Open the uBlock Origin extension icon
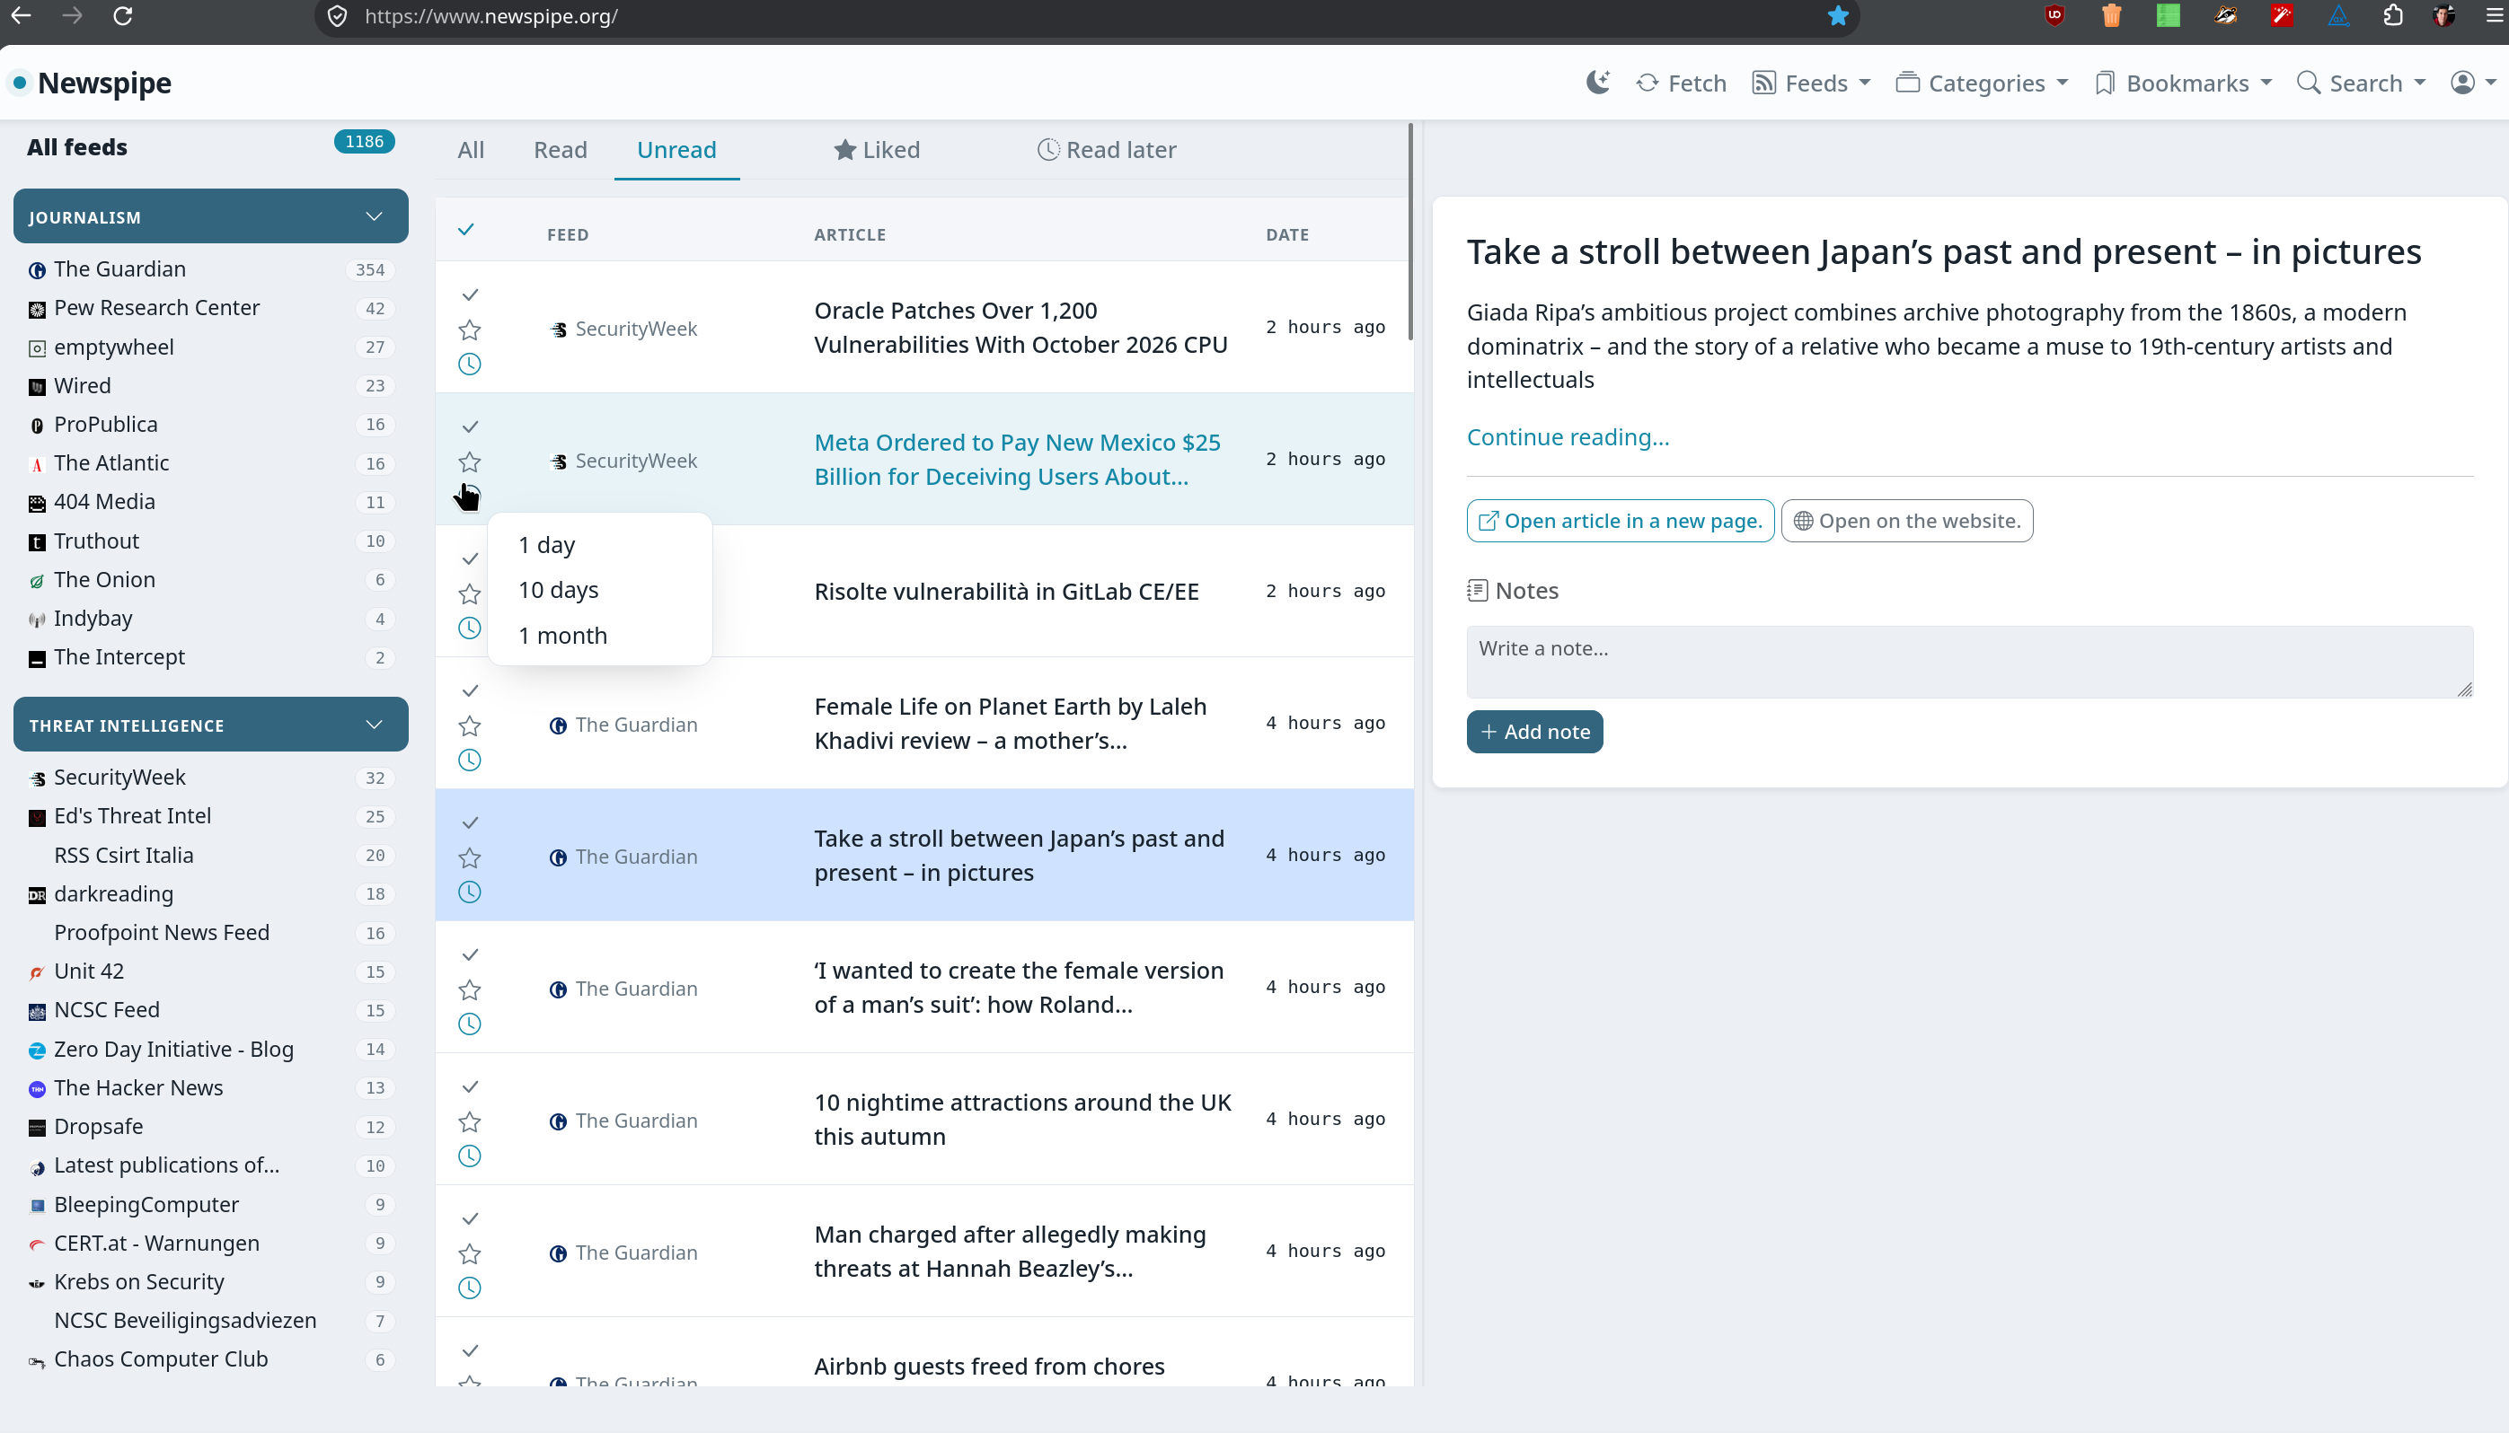 click(x=2054, y=16)
